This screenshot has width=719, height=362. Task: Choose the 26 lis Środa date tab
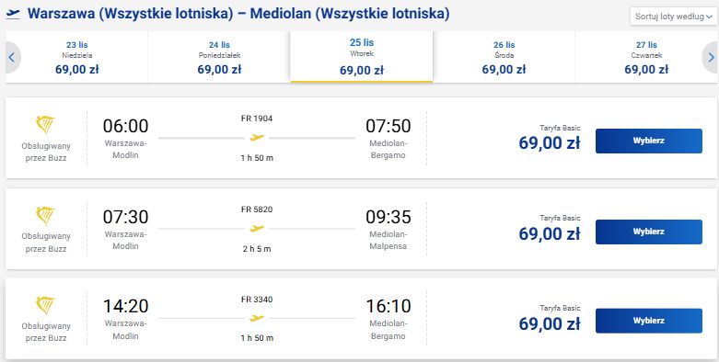point(504,57)
